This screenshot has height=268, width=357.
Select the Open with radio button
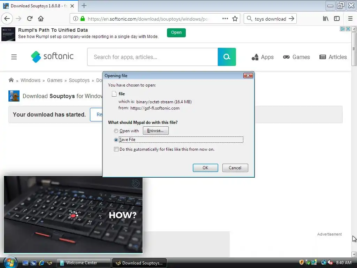click(116, 131)
